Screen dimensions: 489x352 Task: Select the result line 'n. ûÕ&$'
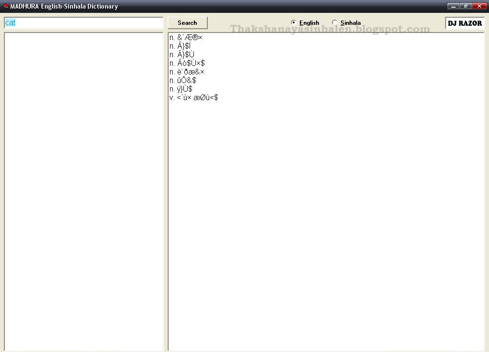click(x=183, y=80)
